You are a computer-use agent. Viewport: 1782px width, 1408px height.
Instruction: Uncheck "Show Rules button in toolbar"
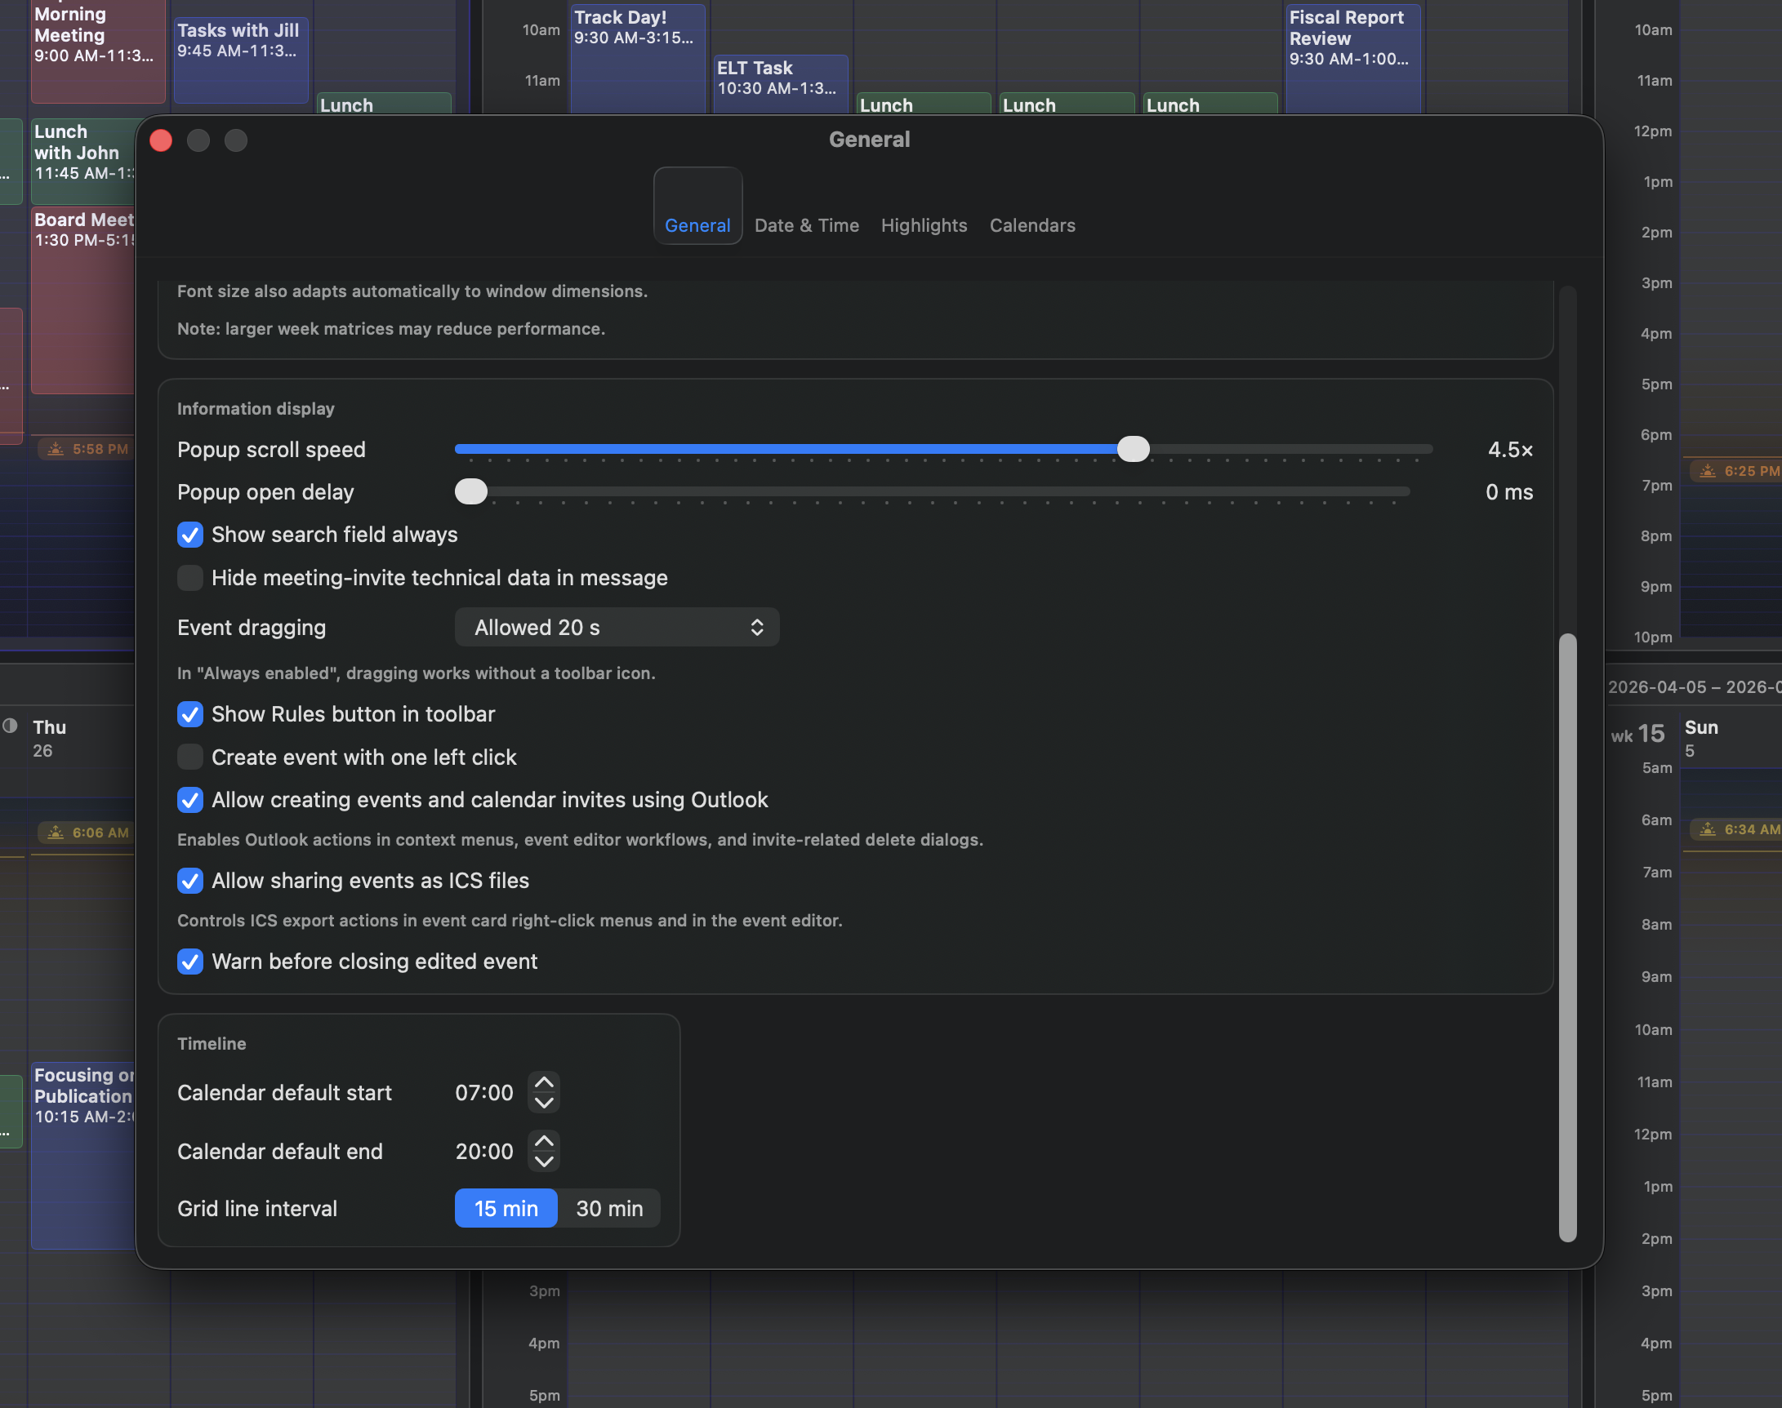point(189,714)
